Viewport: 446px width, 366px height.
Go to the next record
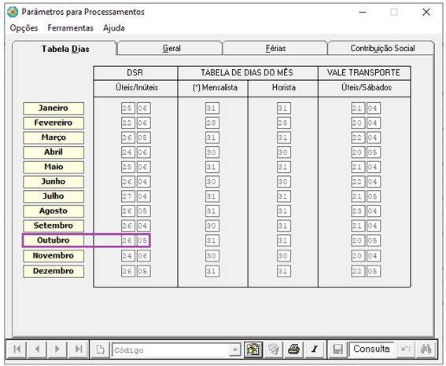57,350
